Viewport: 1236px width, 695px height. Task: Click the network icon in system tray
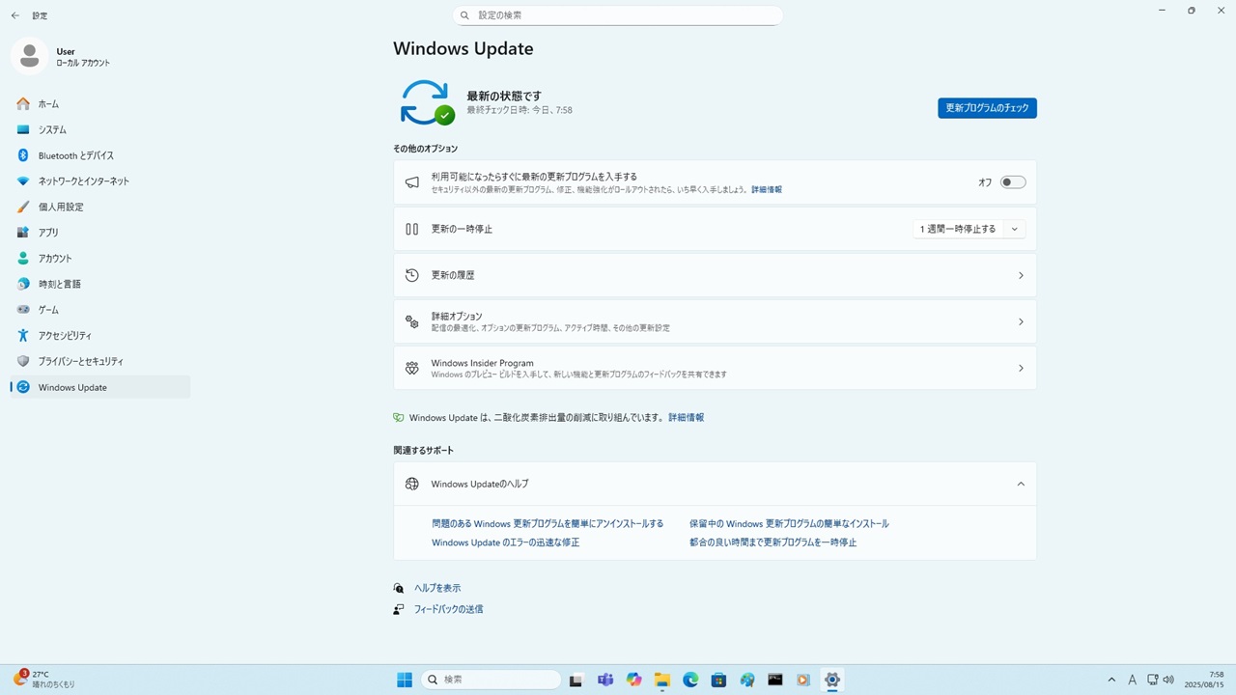pos(1152,680)
